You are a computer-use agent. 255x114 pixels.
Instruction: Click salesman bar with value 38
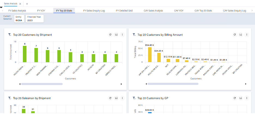pos(24,111)
